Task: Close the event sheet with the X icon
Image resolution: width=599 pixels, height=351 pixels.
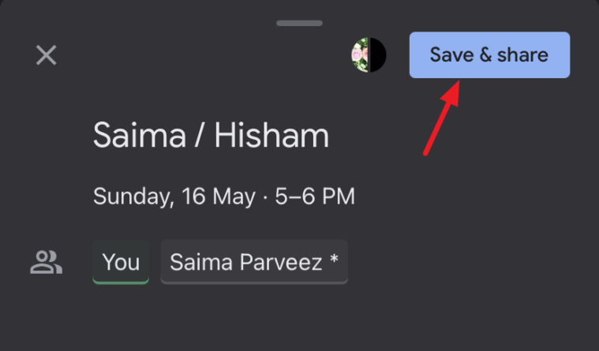Action: 47,55
